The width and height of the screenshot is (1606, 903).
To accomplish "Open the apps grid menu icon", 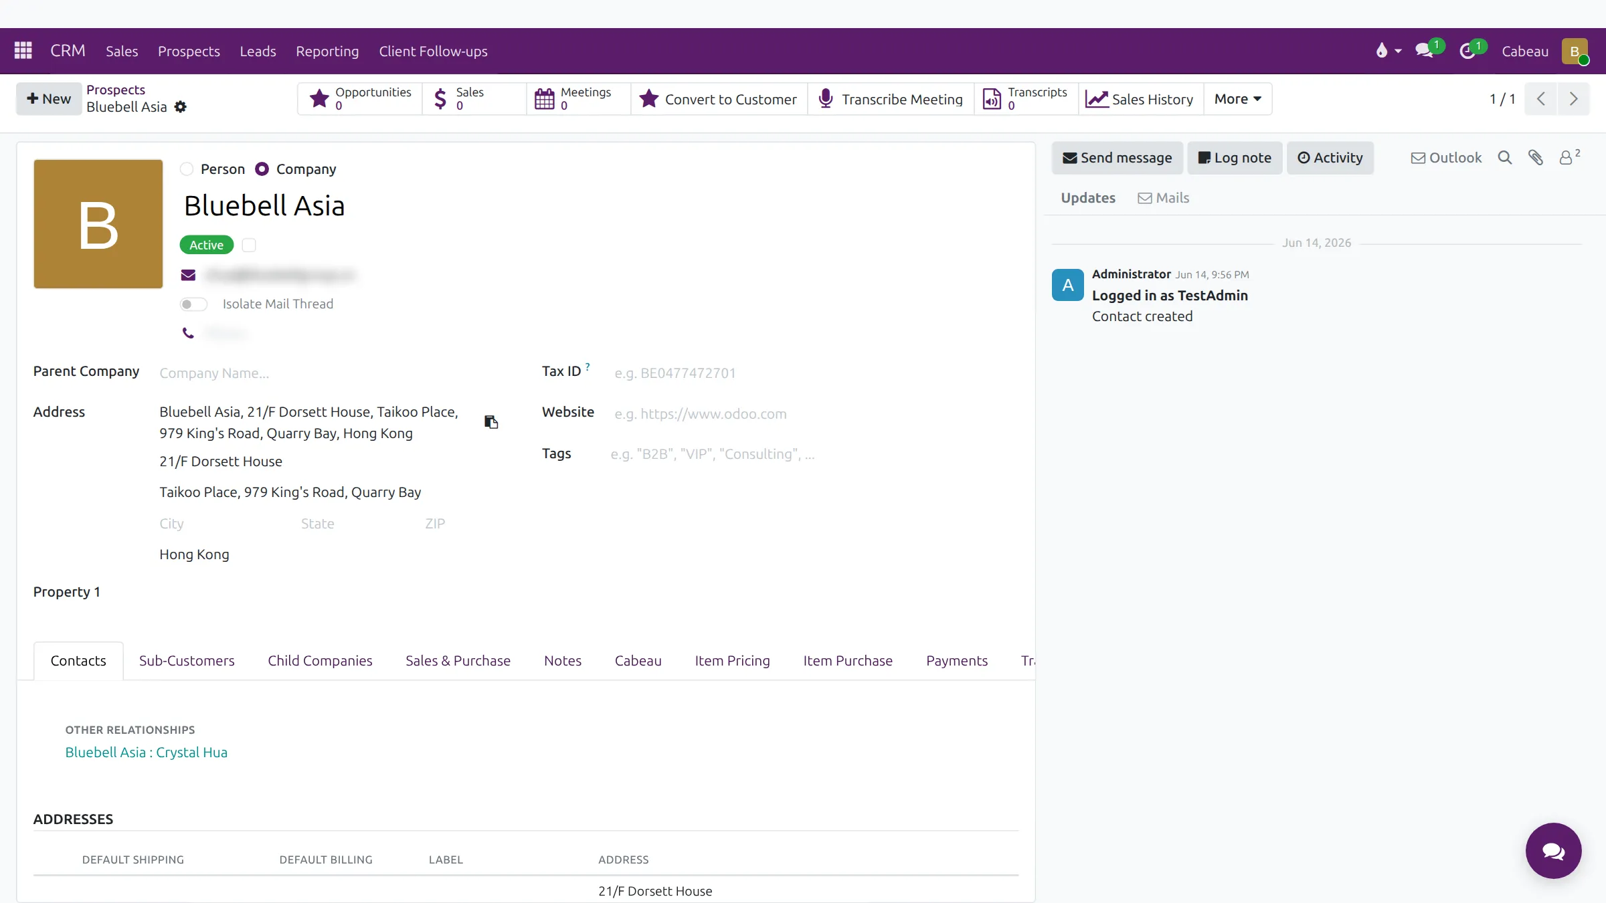I will tap(23, 51).
